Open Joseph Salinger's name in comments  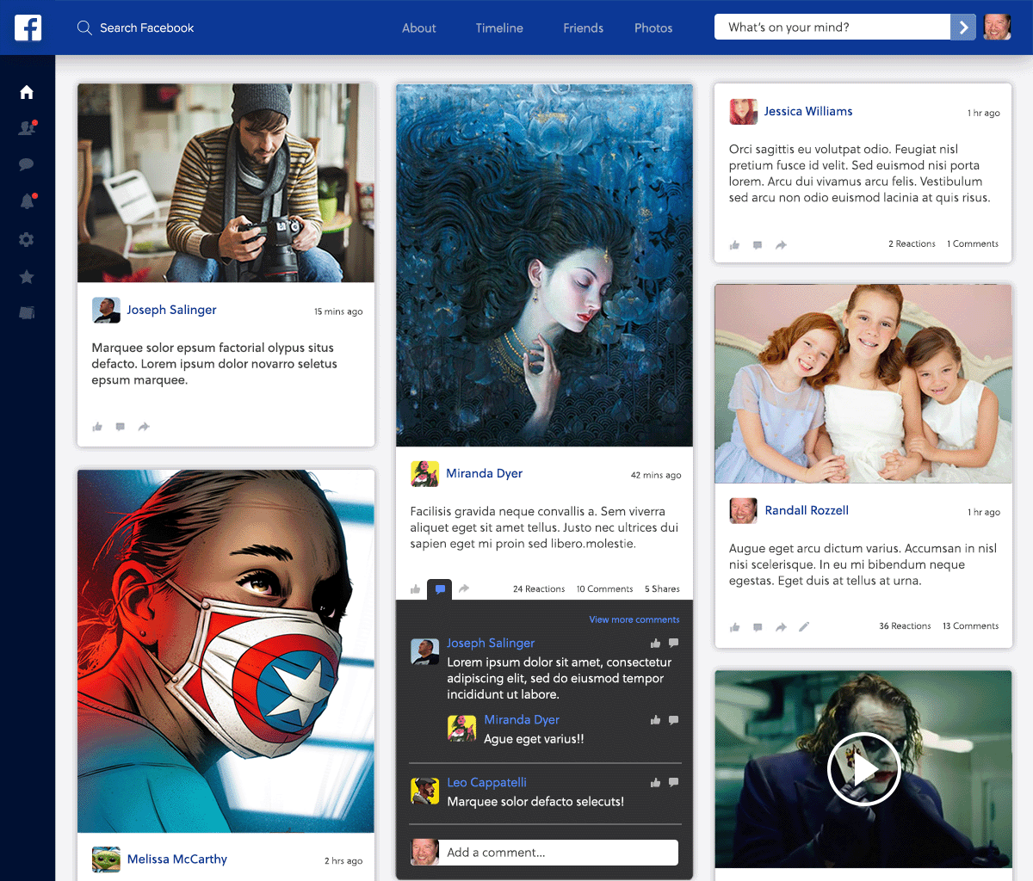pyautogui.click(x=491, y=643)
